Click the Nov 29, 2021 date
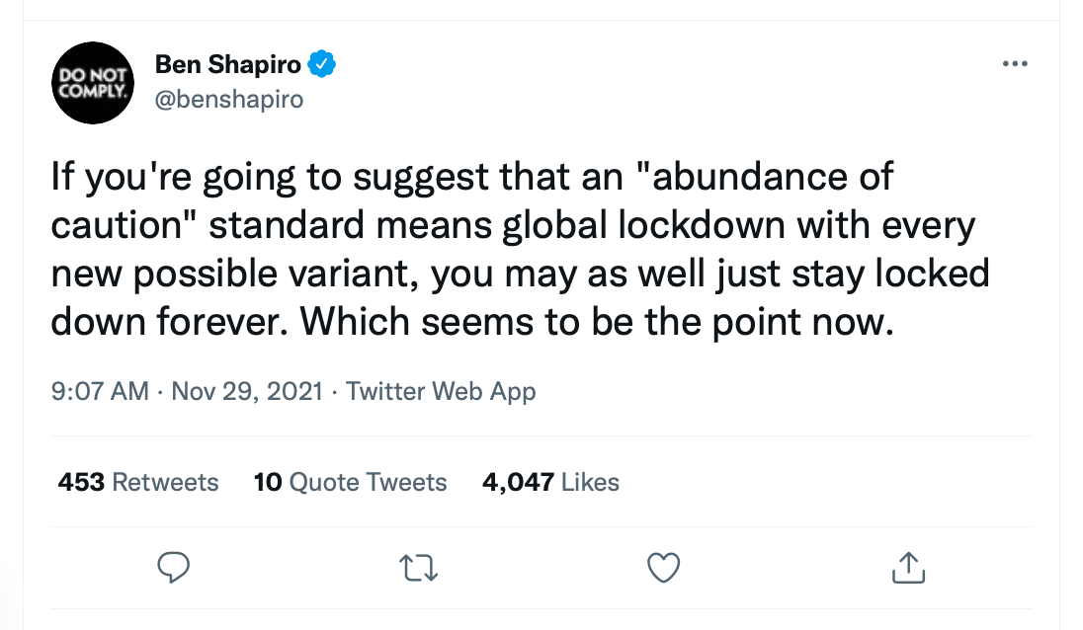The image size is (1083, 630). [x=247, y=391]
